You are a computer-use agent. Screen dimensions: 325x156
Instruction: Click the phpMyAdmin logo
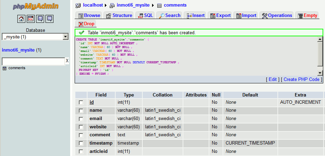point(35,7)
